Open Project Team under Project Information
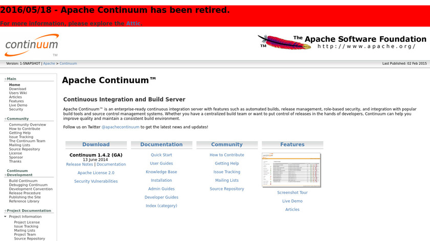Screen dimensions: 430x241 [25, 235]
